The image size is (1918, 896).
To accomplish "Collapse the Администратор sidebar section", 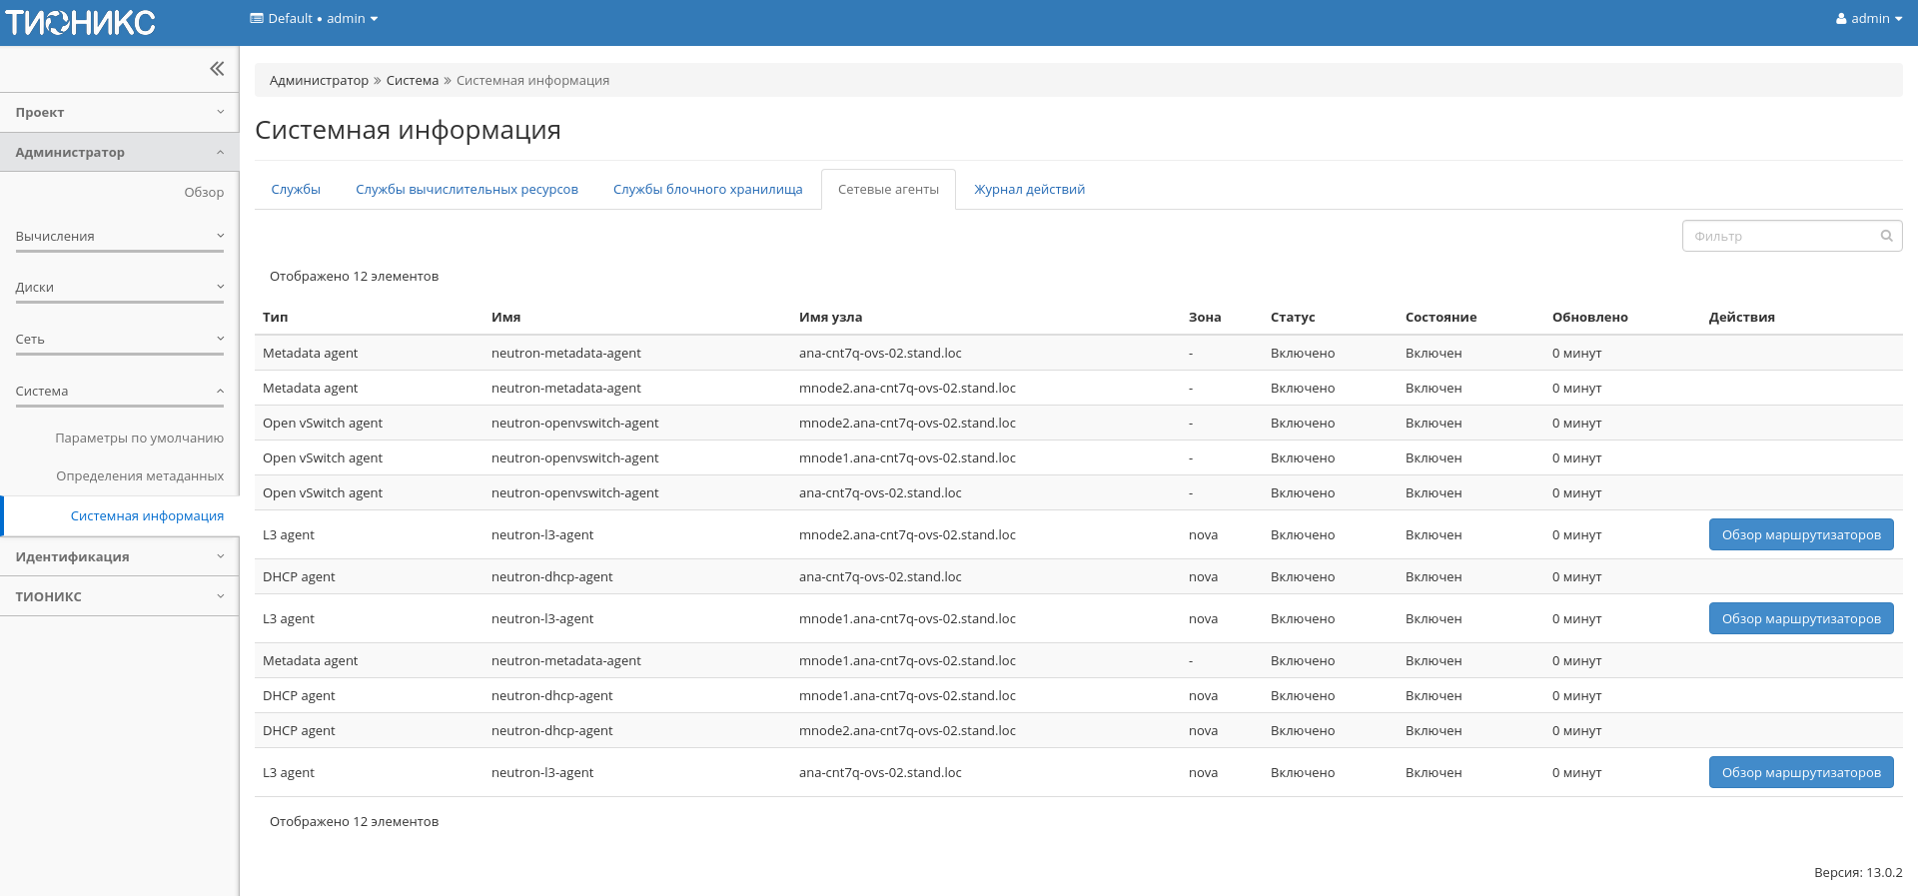I will 119,153.
